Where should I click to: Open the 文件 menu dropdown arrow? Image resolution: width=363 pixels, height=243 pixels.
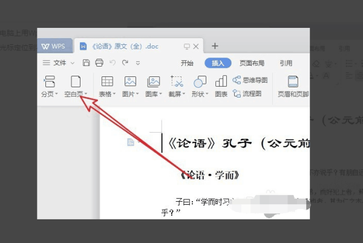pyautogui.click(x=73, y=63)
